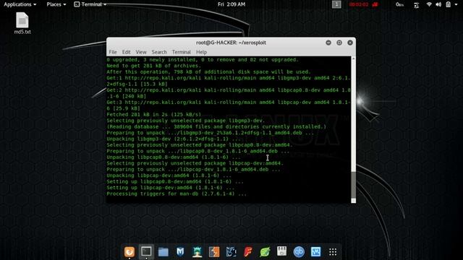Click the volume speaker icon

[438, 4]
